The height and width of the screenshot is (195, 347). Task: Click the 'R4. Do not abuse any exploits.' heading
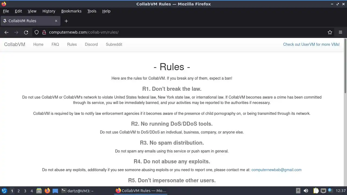[x=172, y=161]
